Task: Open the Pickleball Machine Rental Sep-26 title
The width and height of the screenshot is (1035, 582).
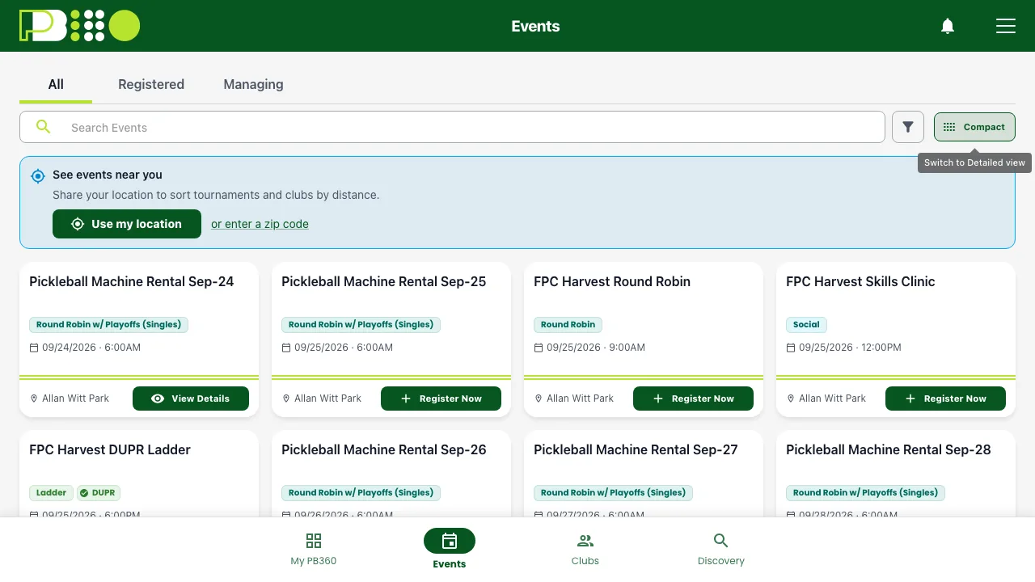Action: point(384,449)
